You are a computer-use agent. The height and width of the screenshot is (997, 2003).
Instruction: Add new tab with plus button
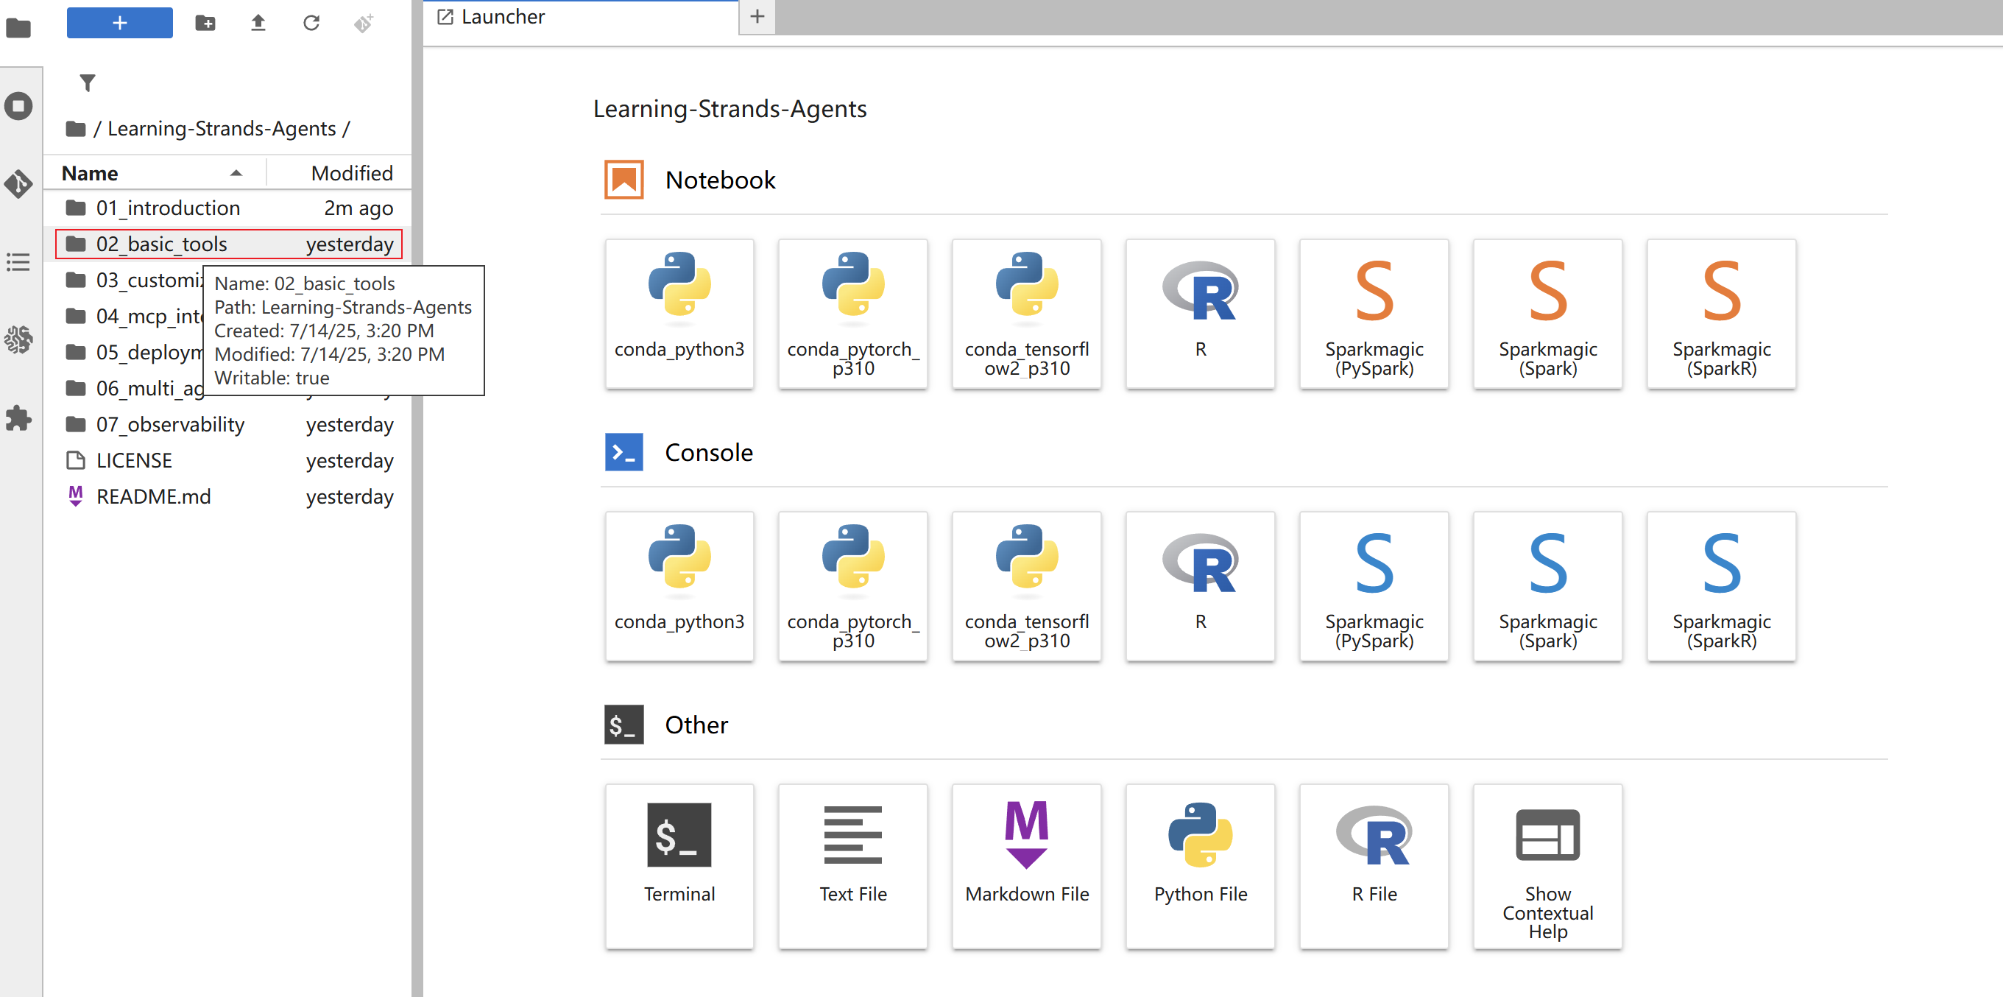pos(757,17)
